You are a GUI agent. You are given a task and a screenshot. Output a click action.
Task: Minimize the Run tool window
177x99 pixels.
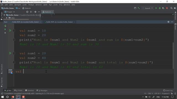[x=172, y=22]
